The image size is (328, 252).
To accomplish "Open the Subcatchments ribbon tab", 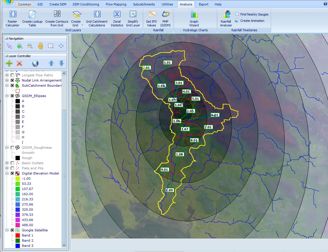I will point(144,4).
